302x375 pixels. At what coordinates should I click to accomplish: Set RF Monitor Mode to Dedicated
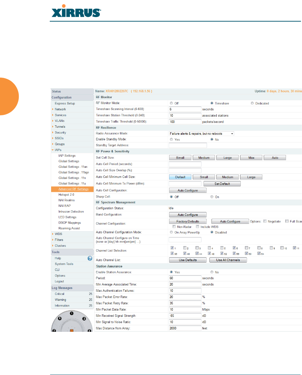click(252, 103)
